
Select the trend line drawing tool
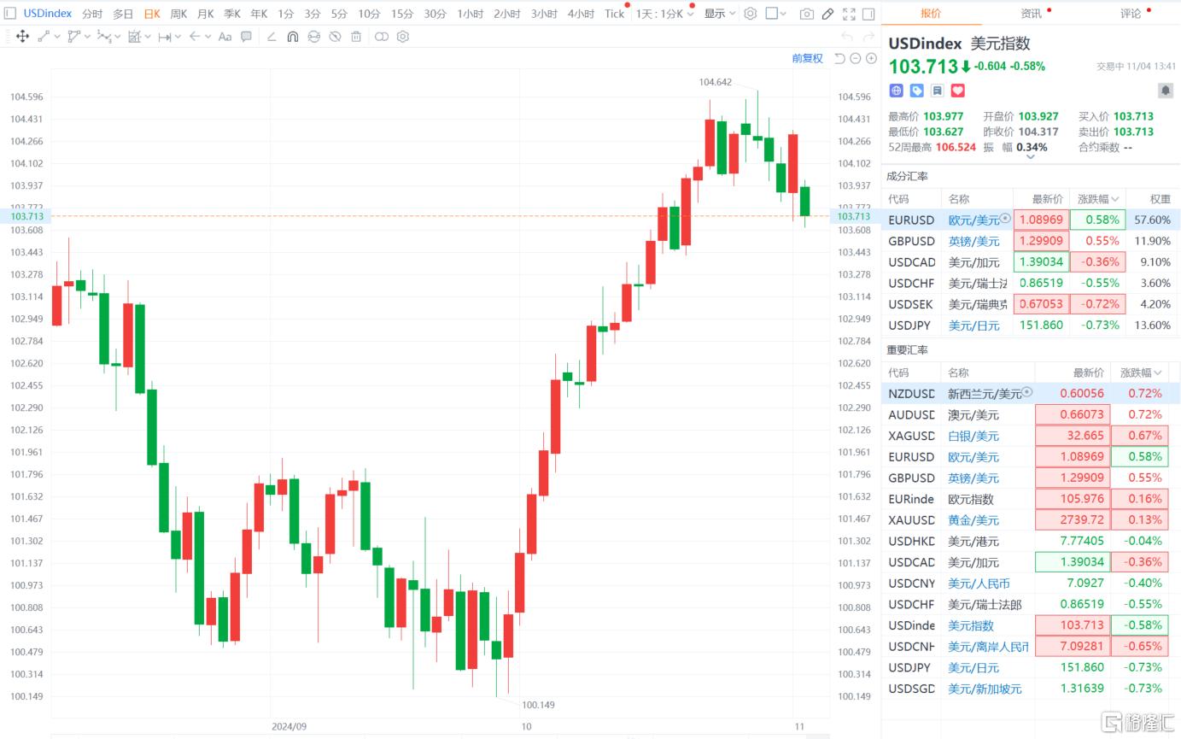coord(44,37)
